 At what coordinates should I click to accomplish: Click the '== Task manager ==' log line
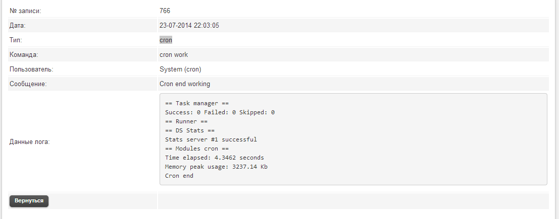tap(197, 103)
